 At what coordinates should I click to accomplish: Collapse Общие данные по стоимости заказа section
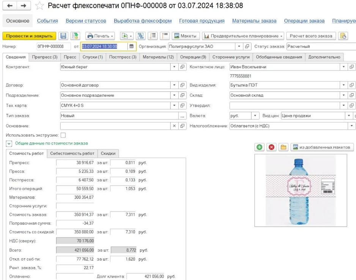tap(9, 143)
